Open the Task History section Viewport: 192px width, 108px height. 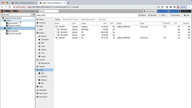point(43,93)
